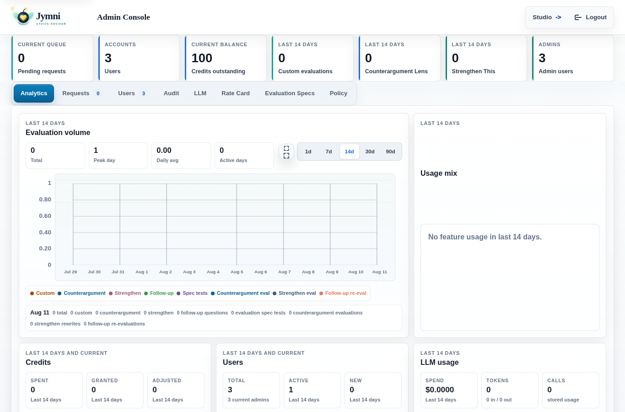Open the Evaluation Specs tab

pyautogui.click(x=290, y=93)
